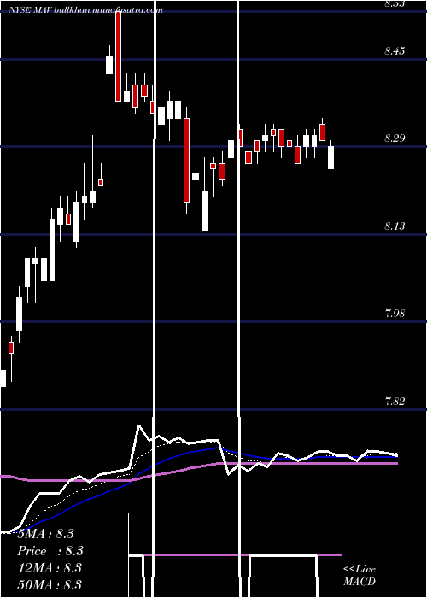Viewport: 427px width, 598px height.
Task: Click the <<Live MACD label
Action: [360, 575]
